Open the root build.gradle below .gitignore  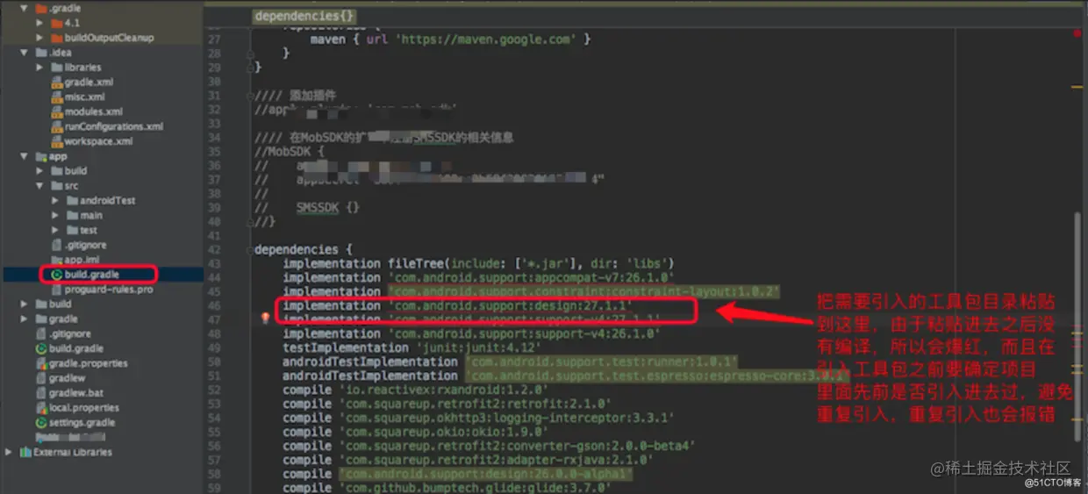tap(76, 348)
